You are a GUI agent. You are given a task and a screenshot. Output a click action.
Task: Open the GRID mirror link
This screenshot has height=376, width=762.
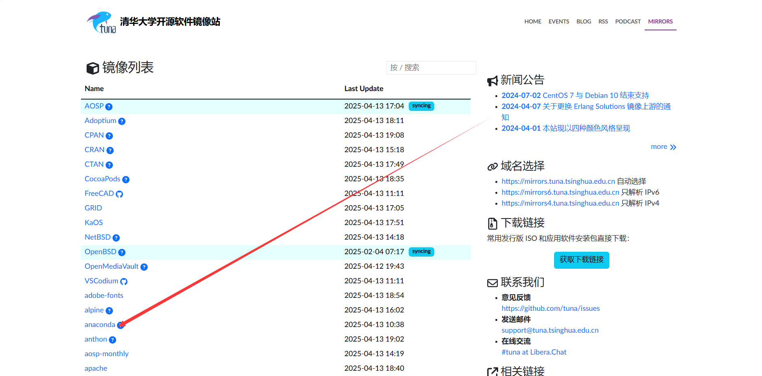(x=93, y=208)
